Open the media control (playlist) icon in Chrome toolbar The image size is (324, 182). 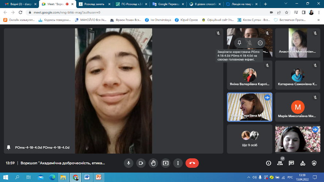(296, 12)
